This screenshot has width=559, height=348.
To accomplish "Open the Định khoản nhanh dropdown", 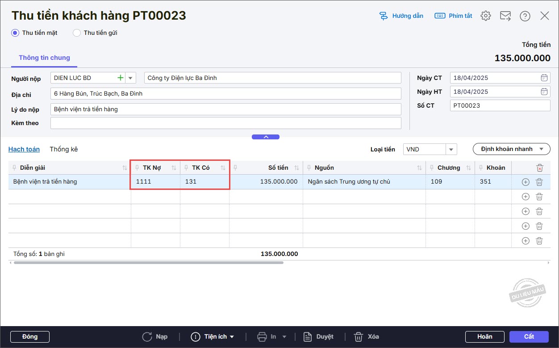I will click(x=511, y=149).
